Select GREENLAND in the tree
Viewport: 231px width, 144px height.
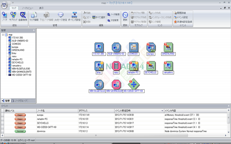(18, 50)
